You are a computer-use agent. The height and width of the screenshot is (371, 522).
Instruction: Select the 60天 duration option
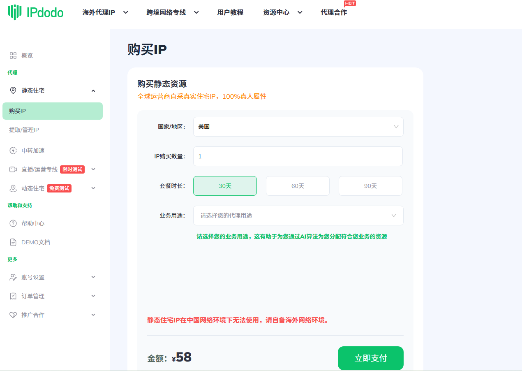298,185
